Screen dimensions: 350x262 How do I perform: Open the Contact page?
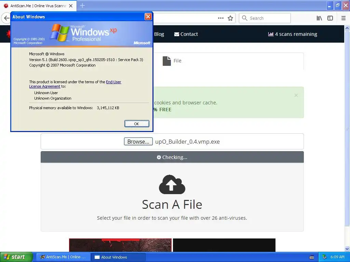click(186, 34)
